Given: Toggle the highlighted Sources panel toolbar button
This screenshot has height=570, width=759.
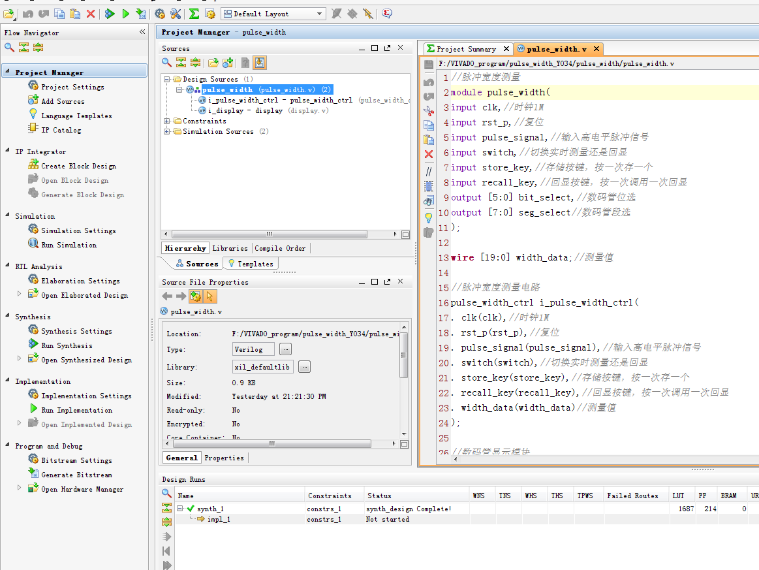Looking at the screenshot, I should 260,63.
